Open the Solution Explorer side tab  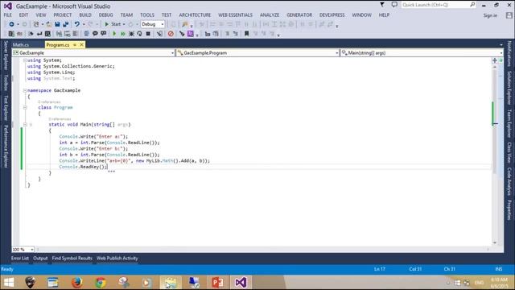[x=509, y=88]
